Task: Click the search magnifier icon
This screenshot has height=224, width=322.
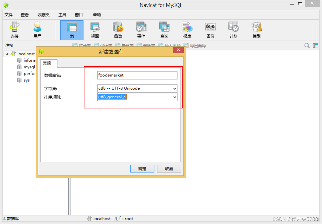Action: pos(307,45)
